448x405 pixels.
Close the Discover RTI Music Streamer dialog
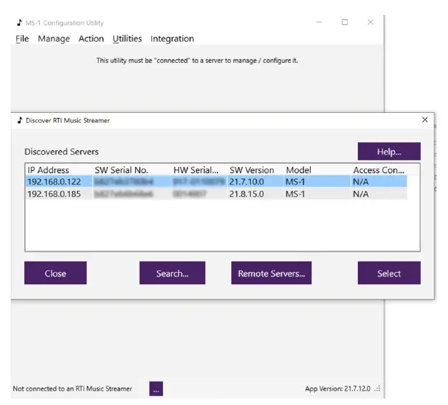pos(424,120)
